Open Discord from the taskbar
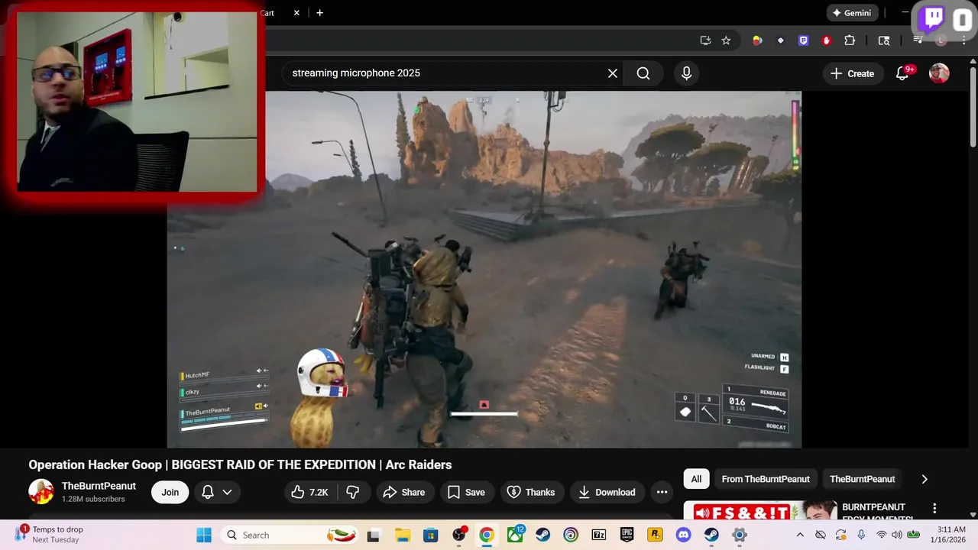The image size is (978, 550). click(683, 535)
